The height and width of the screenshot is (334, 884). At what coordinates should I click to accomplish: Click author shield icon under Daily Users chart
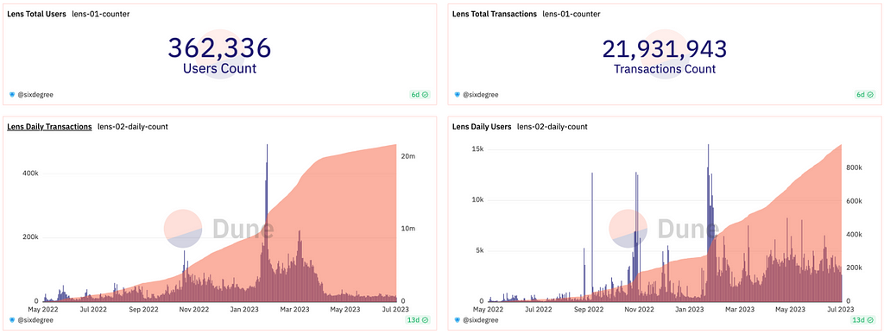coord(458,320)
